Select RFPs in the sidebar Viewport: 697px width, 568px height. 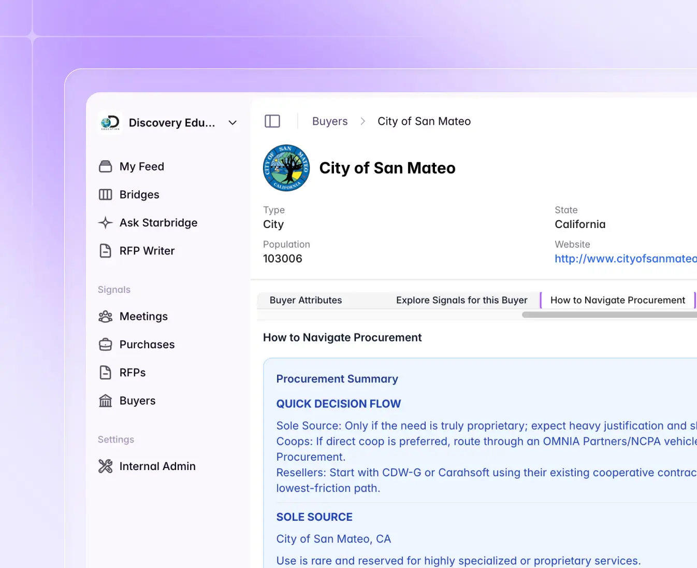tap(133, 373)
